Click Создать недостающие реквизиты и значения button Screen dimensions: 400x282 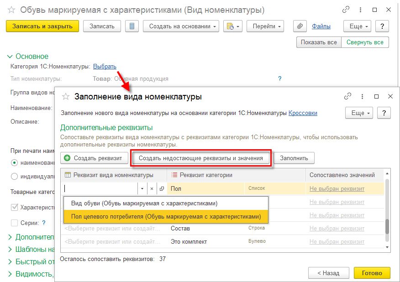(x=201, y=158)
